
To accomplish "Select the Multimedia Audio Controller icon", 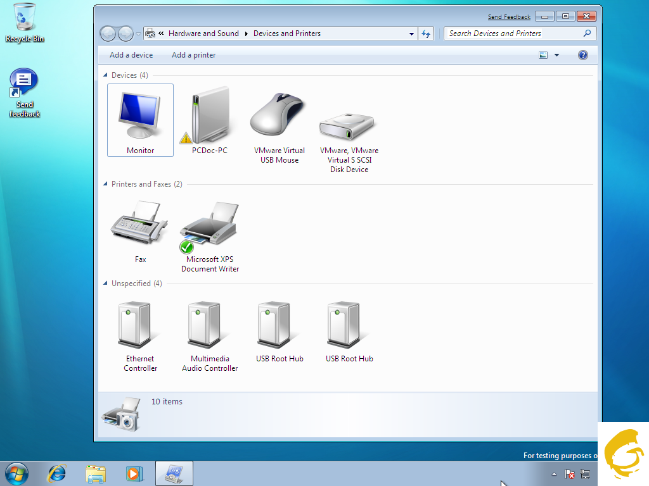I will [x=210, y=326].
